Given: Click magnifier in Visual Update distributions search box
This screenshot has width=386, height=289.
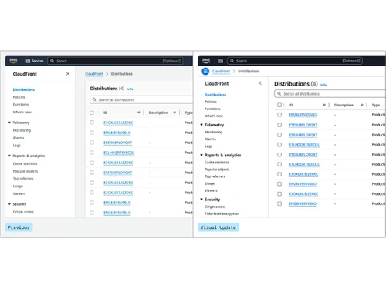Looking at the screenshot, I should (279, 94).
